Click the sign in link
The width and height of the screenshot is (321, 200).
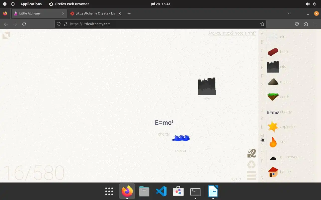coord(235,179)
